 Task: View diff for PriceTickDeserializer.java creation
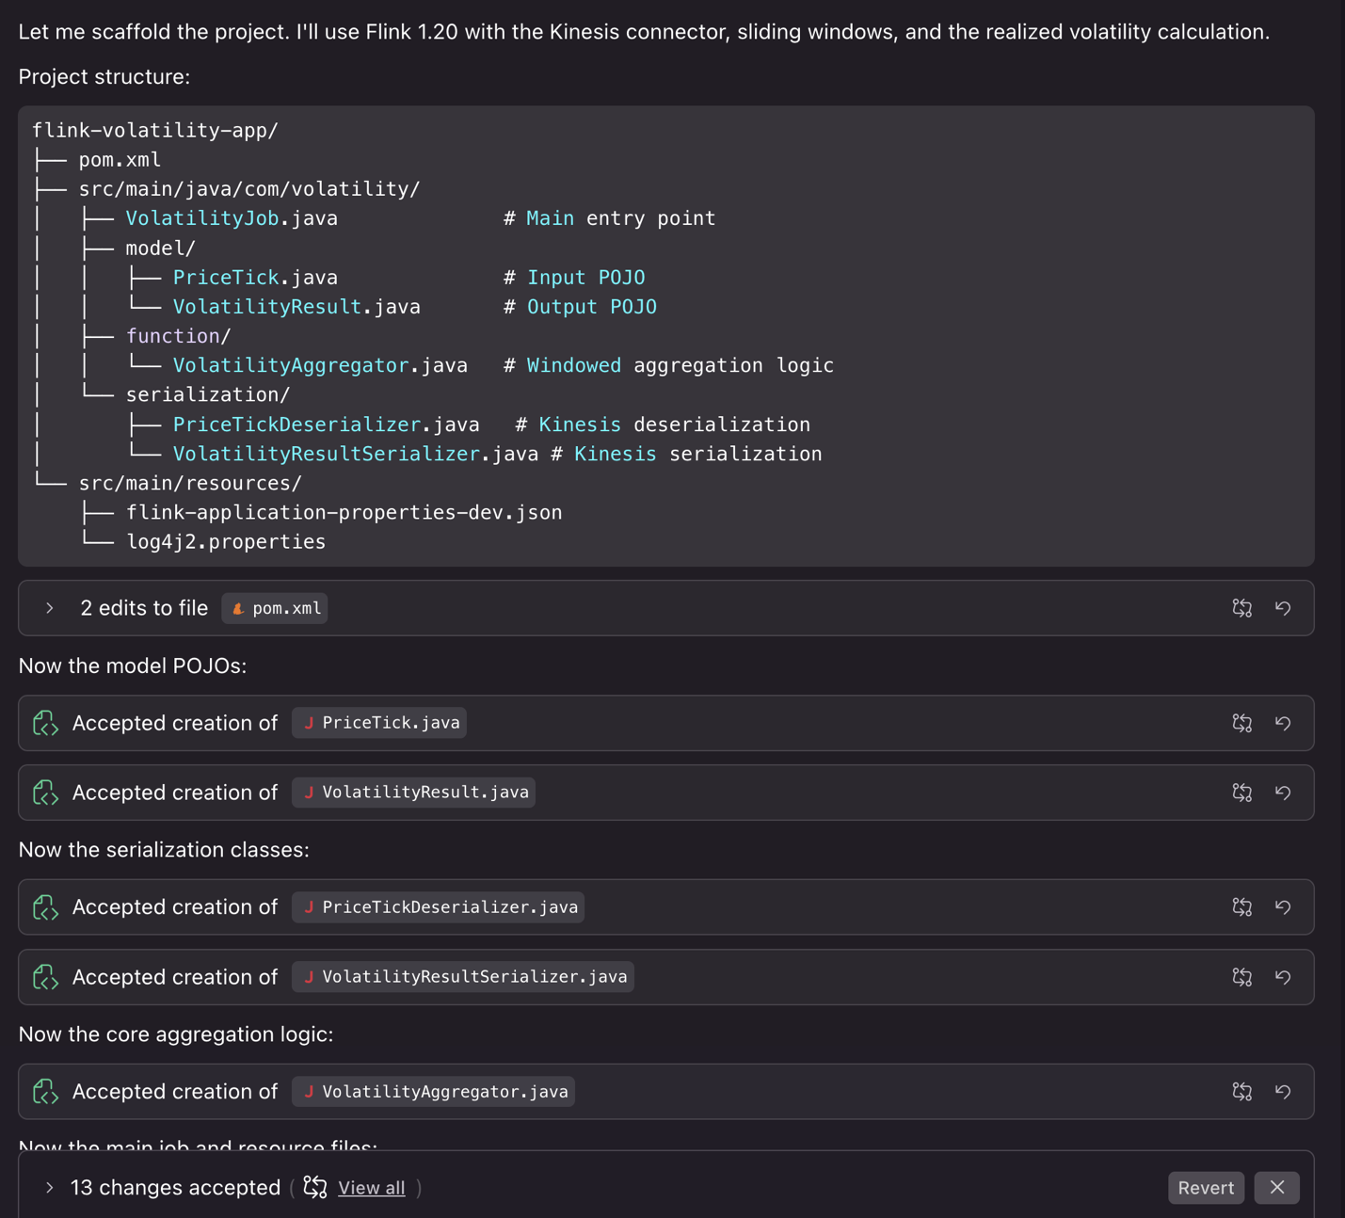pos(1242,907)
